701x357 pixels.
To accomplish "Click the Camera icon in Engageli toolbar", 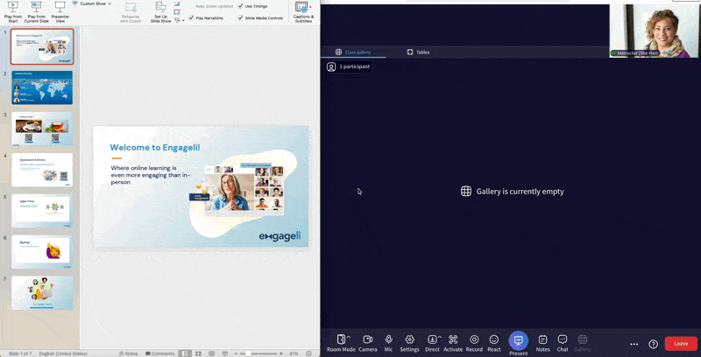I will point(367,339).
